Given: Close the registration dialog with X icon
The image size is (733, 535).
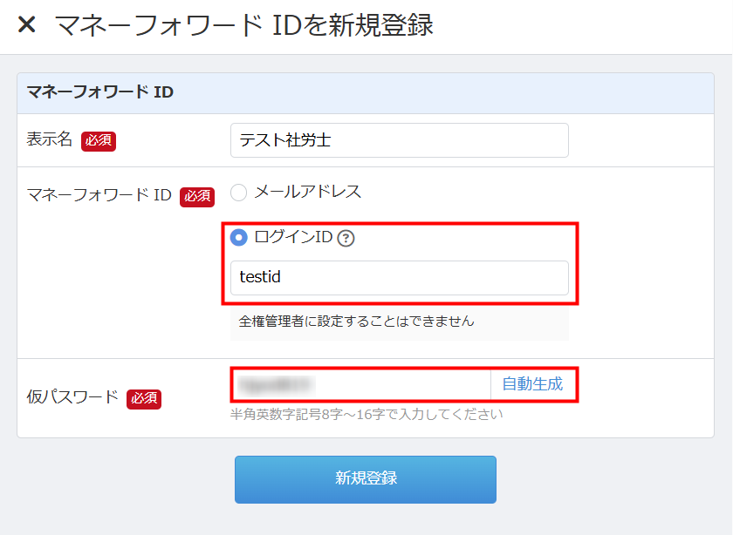Looking at the screenshot, I should tap(27, 25).
